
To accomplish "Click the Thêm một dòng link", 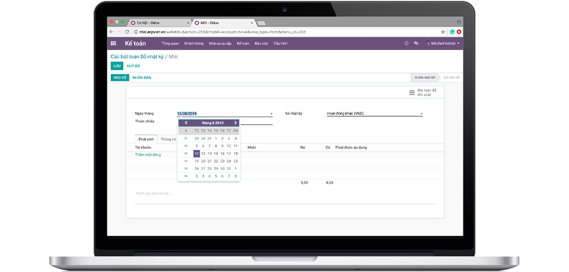I will coord(148,155).
